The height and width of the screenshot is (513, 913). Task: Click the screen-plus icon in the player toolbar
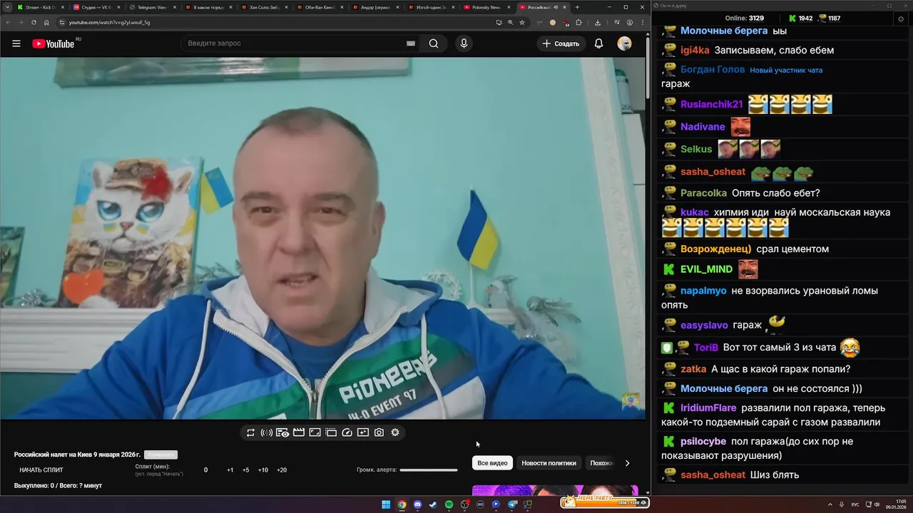coord(363,432)
